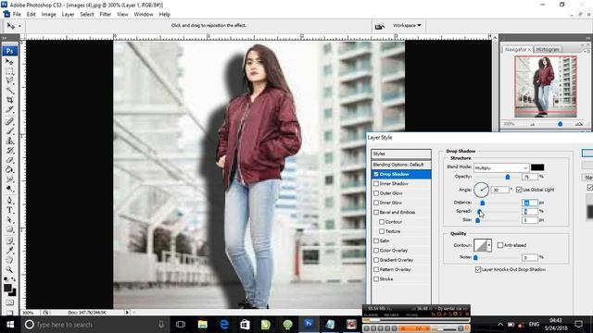
Task: Select the Rectangular Marquee tool
Action: [9, 71]
